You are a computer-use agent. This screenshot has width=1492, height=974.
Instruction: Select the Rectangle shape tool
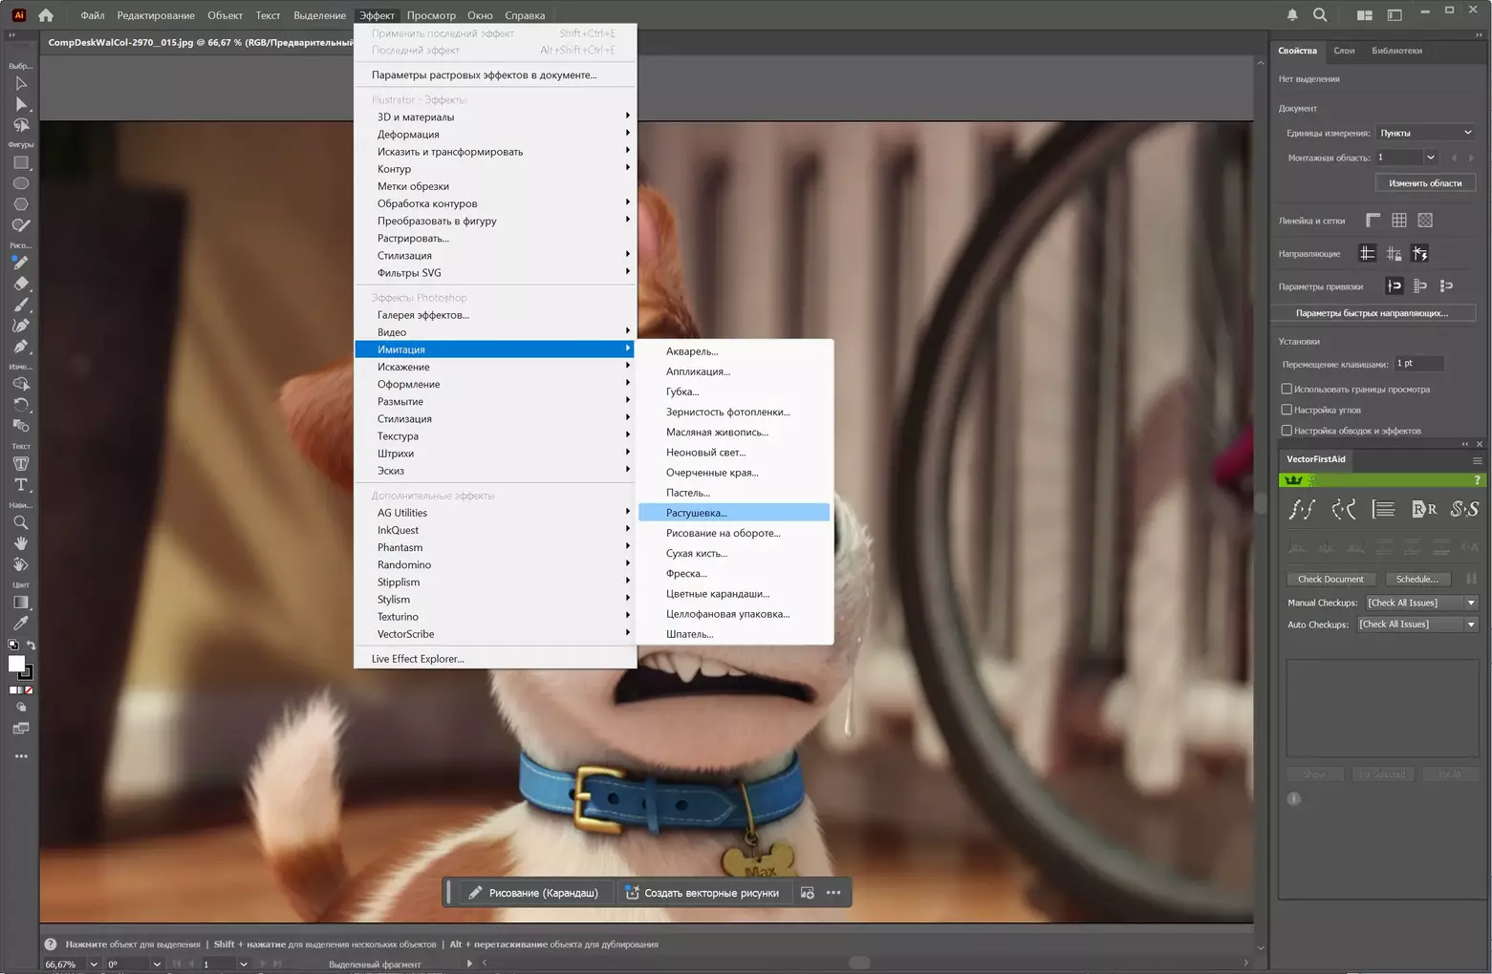(x=21, y=163)
